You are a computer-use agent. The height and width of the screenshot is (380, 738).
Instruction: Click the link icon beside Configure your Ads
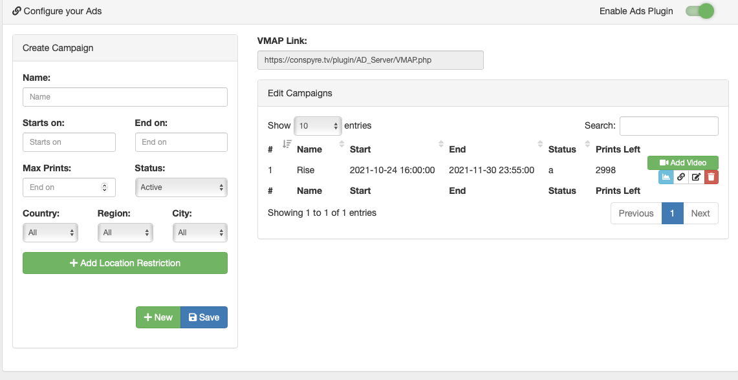(16, 11)
